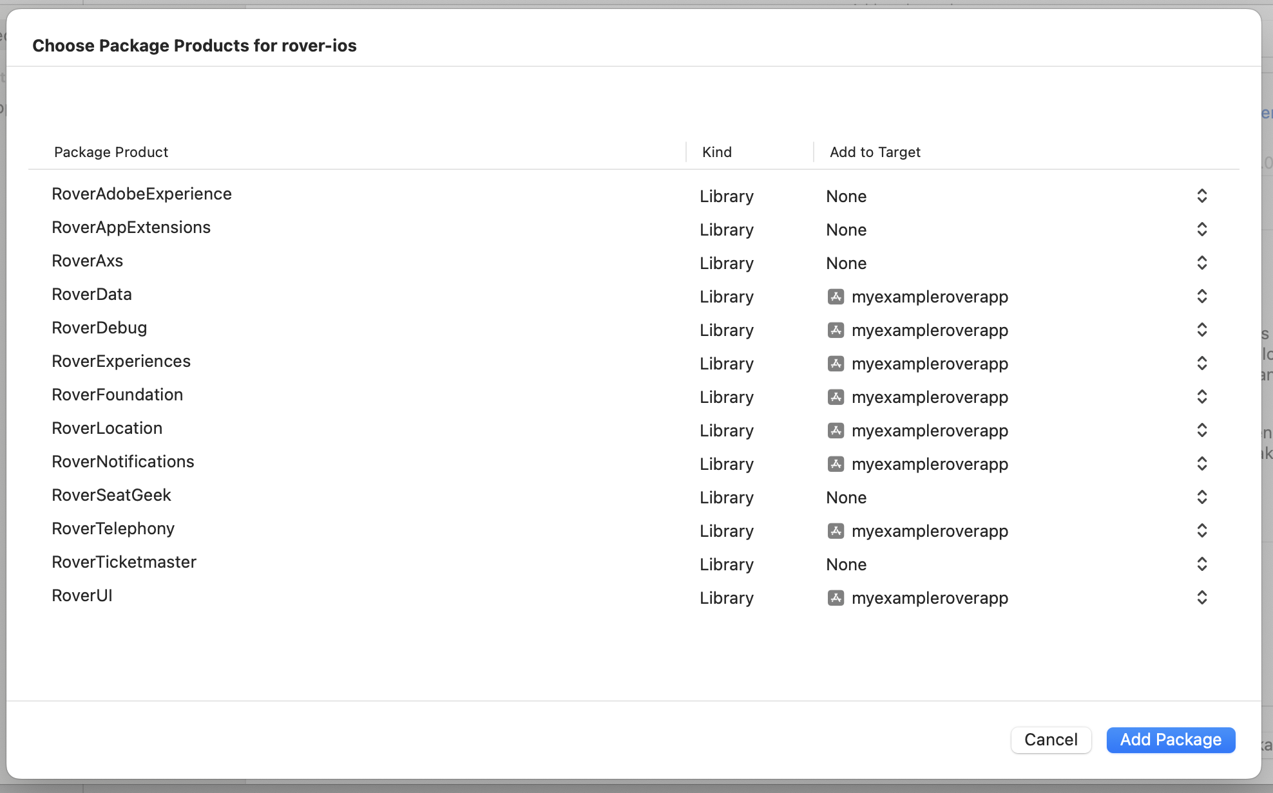Open target dropdown arrows for RoverData
The height and width of the screenshot is (793, 1273).
1201,296
